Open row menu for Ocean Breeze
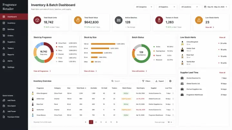The image size is (232, 130). coord(173,115)
